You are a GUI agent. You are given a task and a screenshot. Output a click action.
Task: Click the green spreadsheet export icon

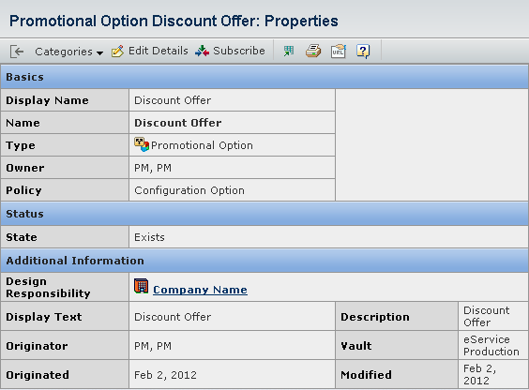coord(289,52)
